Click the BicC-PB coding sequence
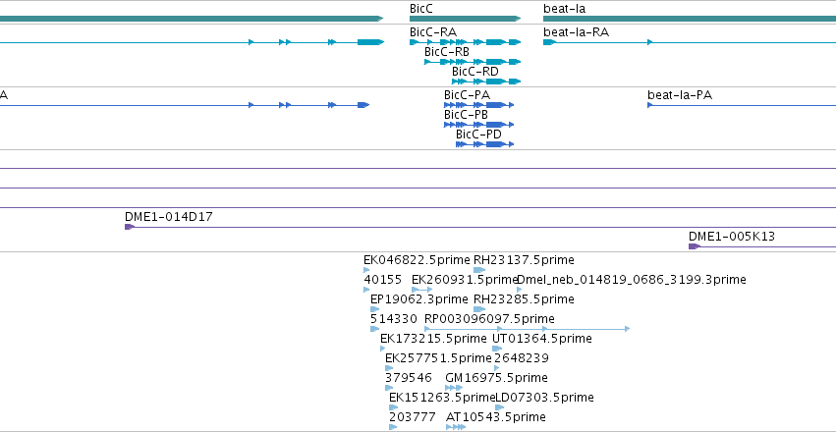 point(478,125)
